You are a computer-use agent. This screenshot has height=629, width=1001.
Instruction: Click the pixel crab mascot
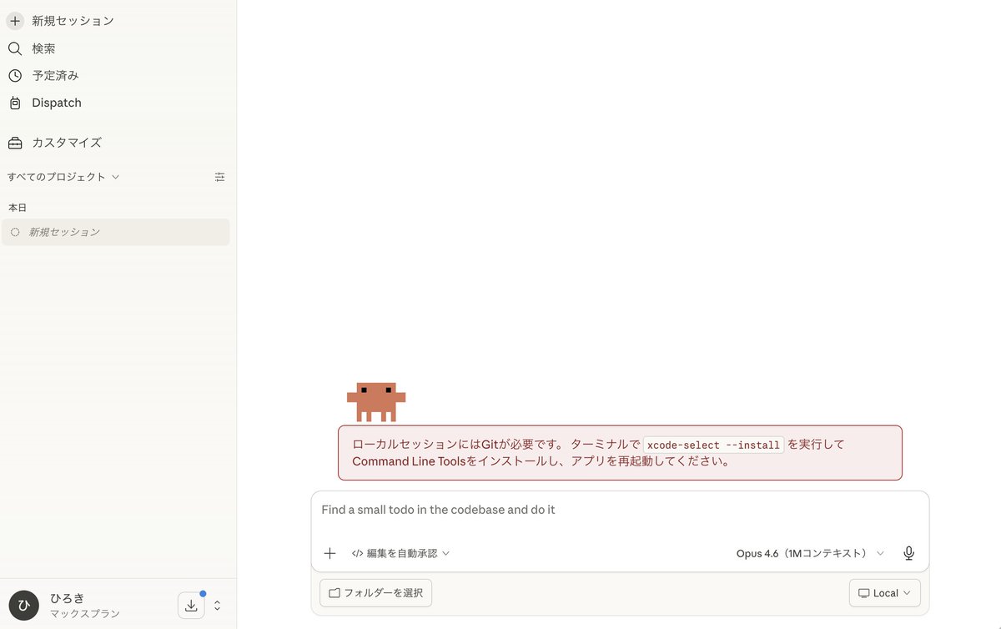(376, 402)
